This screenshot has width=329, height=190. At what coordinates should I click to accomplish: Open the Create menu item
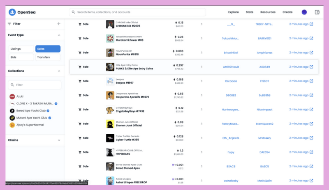pos(287,12)
